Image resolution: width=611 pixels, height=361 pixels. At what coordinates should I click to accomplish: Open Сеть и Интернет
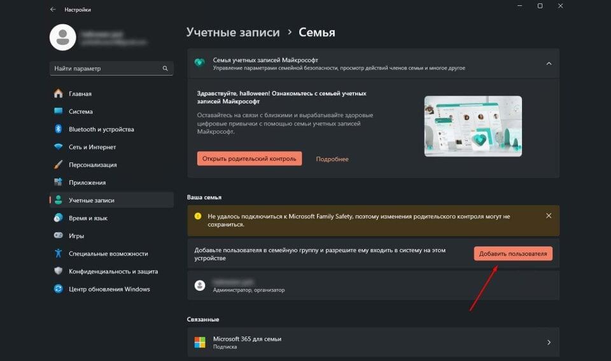tap(111, 147)
